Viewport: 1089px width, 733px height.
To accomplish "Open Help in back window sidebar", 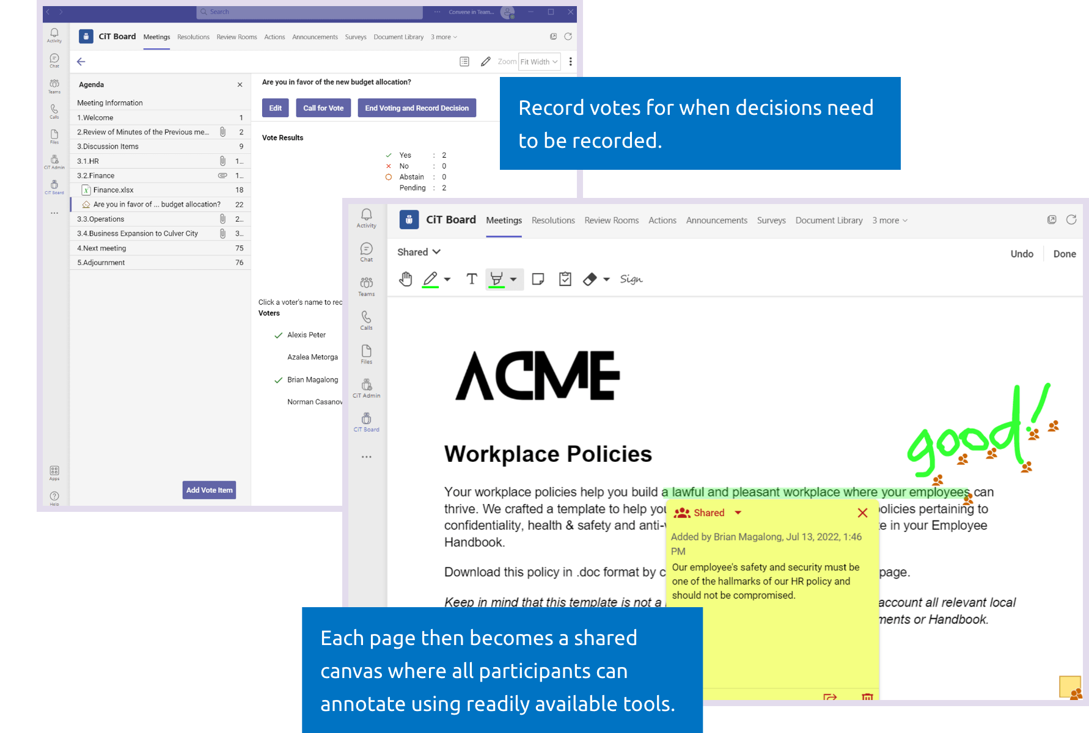I will (x=54, y=498).
